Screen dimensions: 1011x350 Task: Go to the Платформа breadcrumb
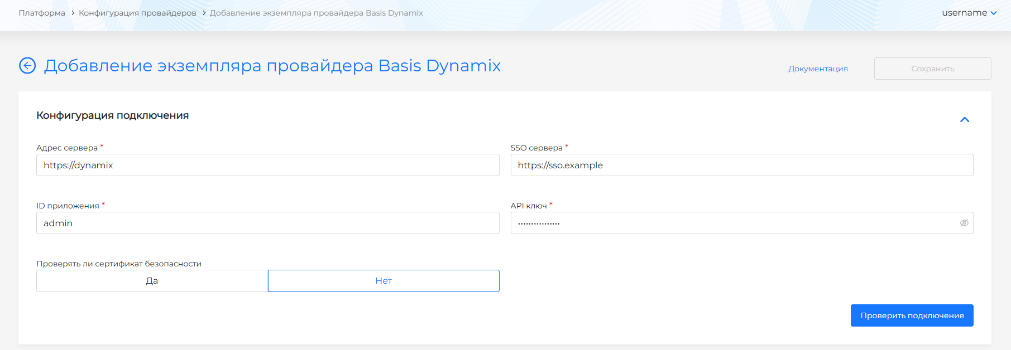pyautogui.click(x=42, y=13)
